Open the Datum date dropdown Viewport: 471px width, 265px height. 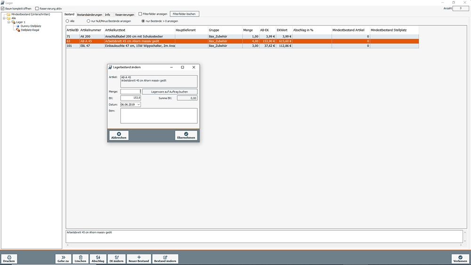tap(138, 104)
